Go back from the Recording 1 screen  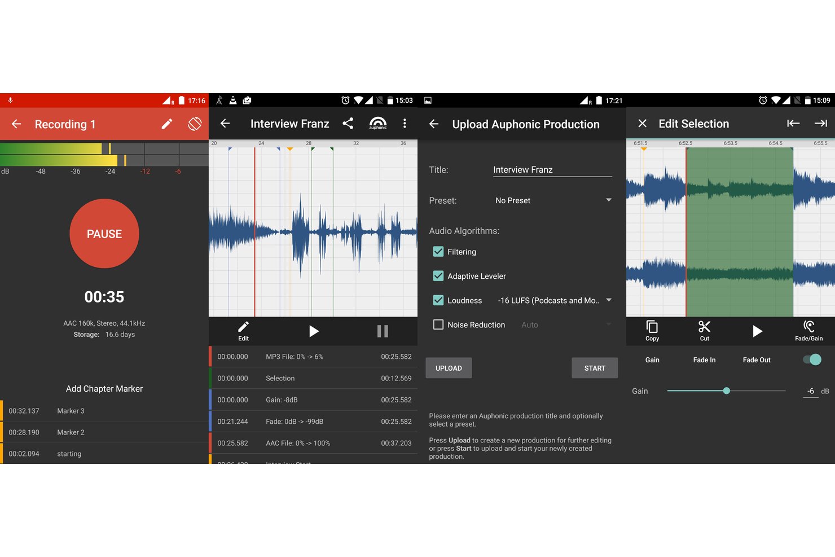click(x=16, y=124)
